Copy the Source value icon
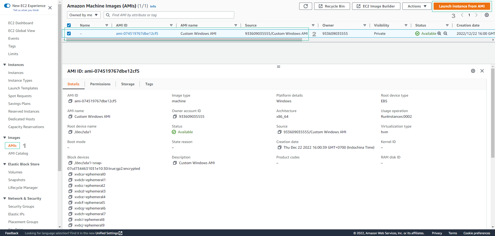 click(x=279, y=132)
